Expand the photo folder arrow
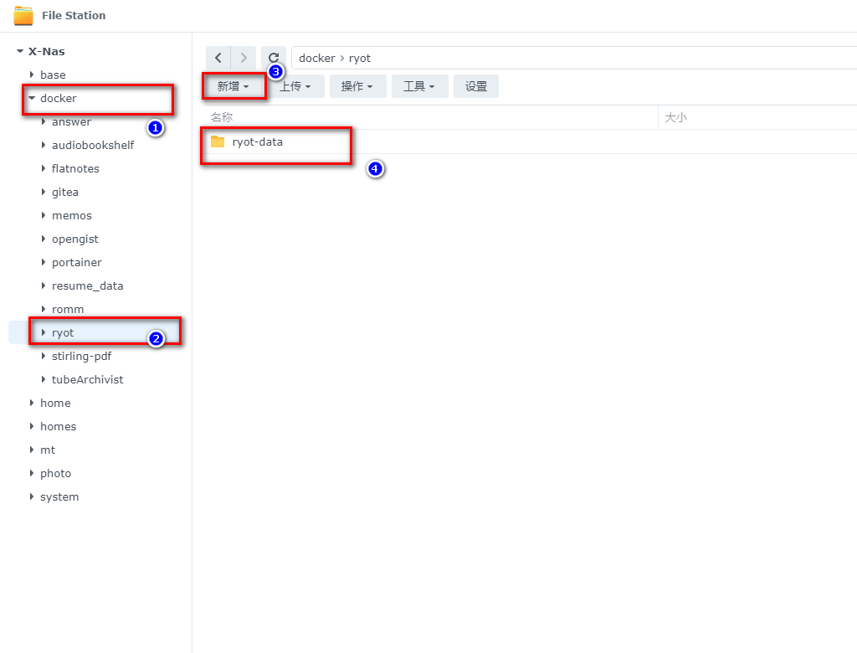The image size is (857, 653). [x=32, y=473]
